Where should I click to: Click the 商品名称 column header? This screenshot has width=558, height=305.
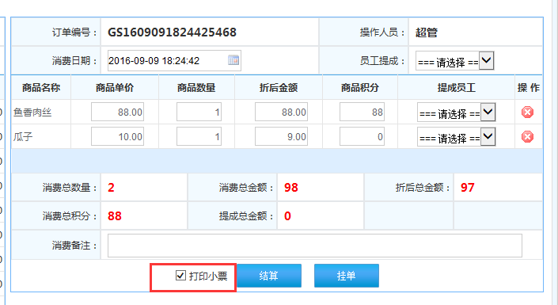point(41,88)
